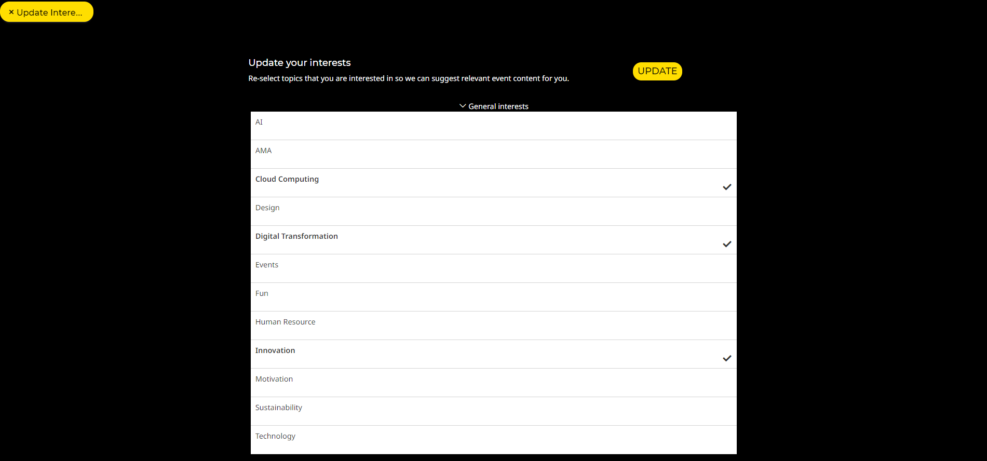Viewport: 987px width, 461px height.
Task: Click the Innovation topic label
Action: (275, 350)
